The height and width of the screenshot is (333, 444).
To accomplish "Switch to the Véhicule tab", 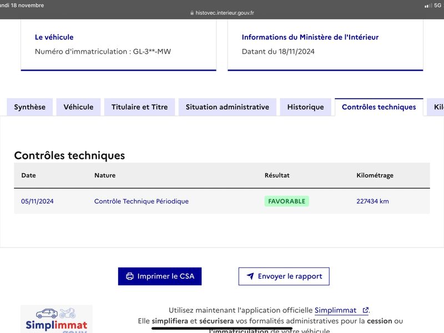I will point(78,107).
